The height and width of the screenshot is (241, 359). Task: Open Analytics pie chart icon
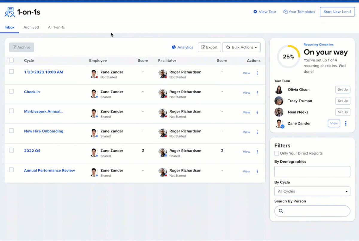click(x=174, y=47)
